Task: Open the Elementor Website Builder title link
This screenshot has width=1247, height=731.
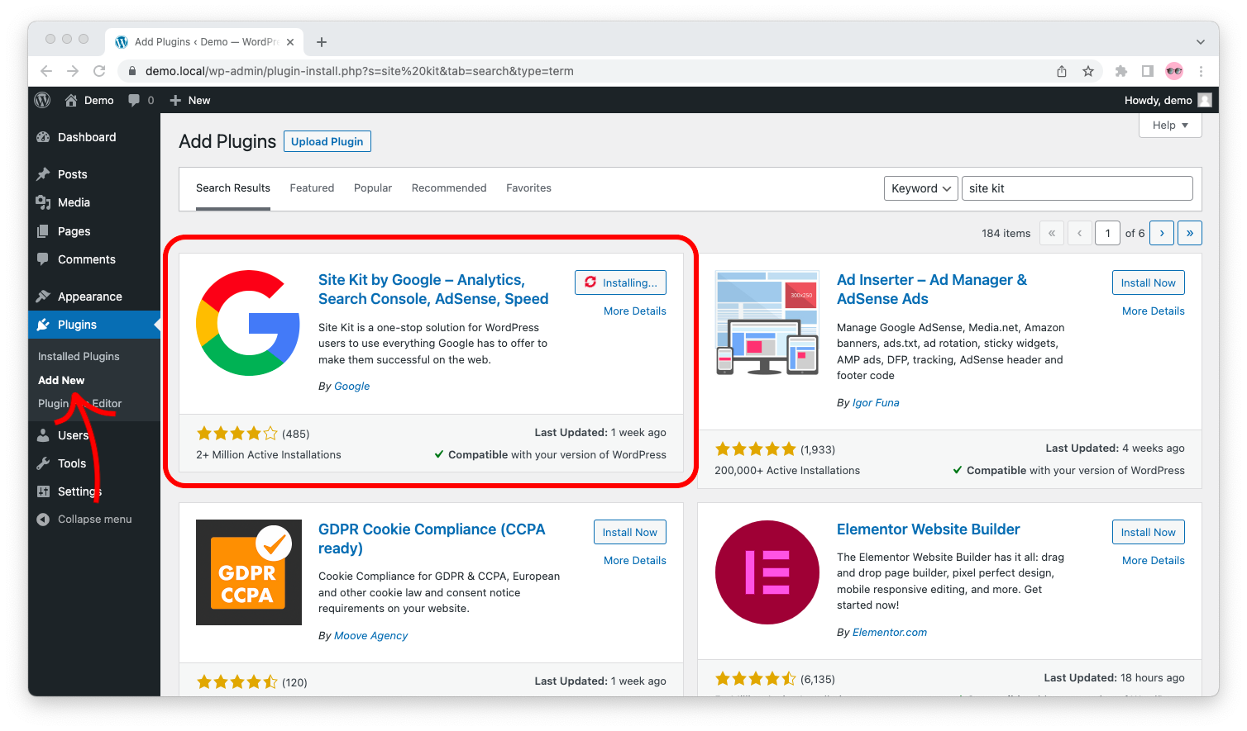Action: coord(928,529)
